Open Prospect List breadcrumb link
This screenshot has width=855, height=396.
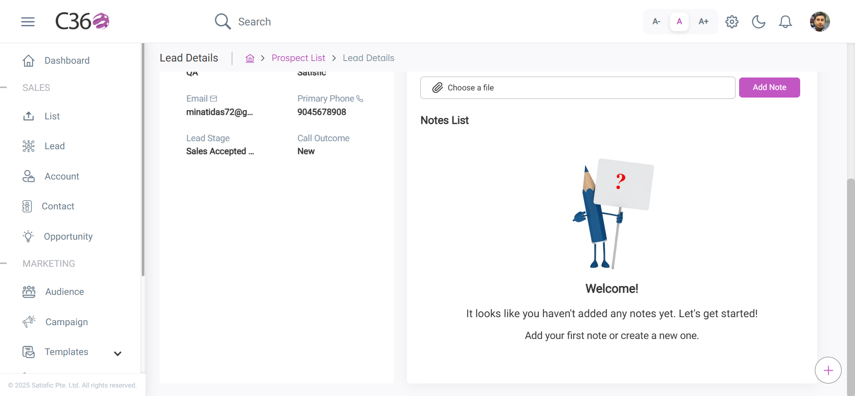point(298,58)
